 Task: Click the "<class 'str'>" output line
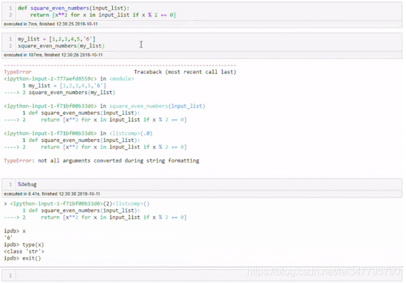point(24,251)
